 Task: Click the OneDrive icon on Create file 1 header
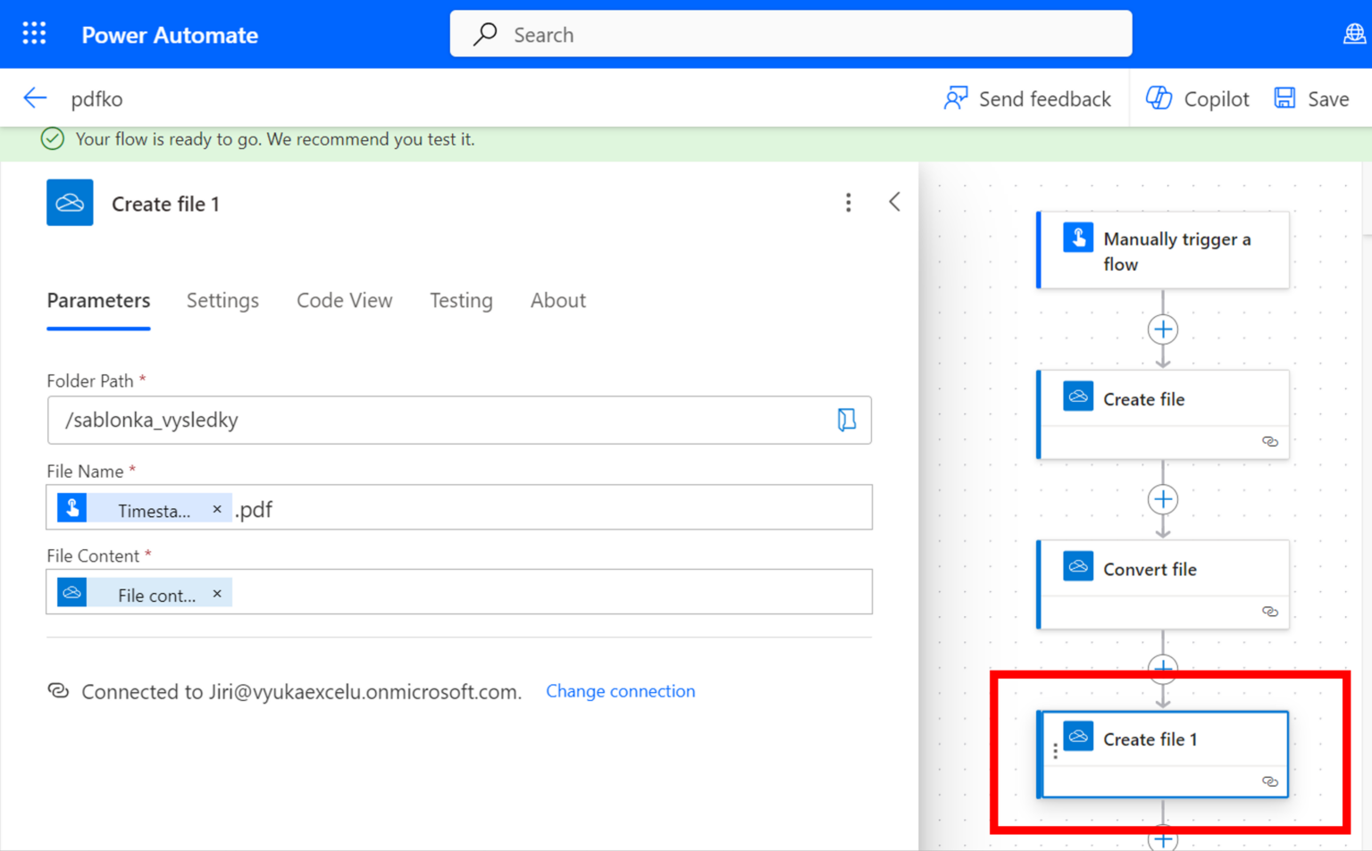[x=70, y=202]
